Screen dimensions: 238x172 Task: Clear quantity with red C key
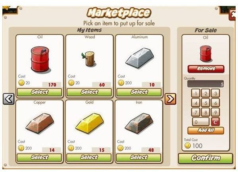click(215, 122)
